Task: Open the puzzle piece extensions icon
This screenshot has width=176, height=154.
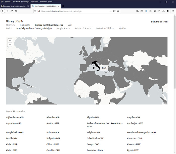Action: pos(168,11)
